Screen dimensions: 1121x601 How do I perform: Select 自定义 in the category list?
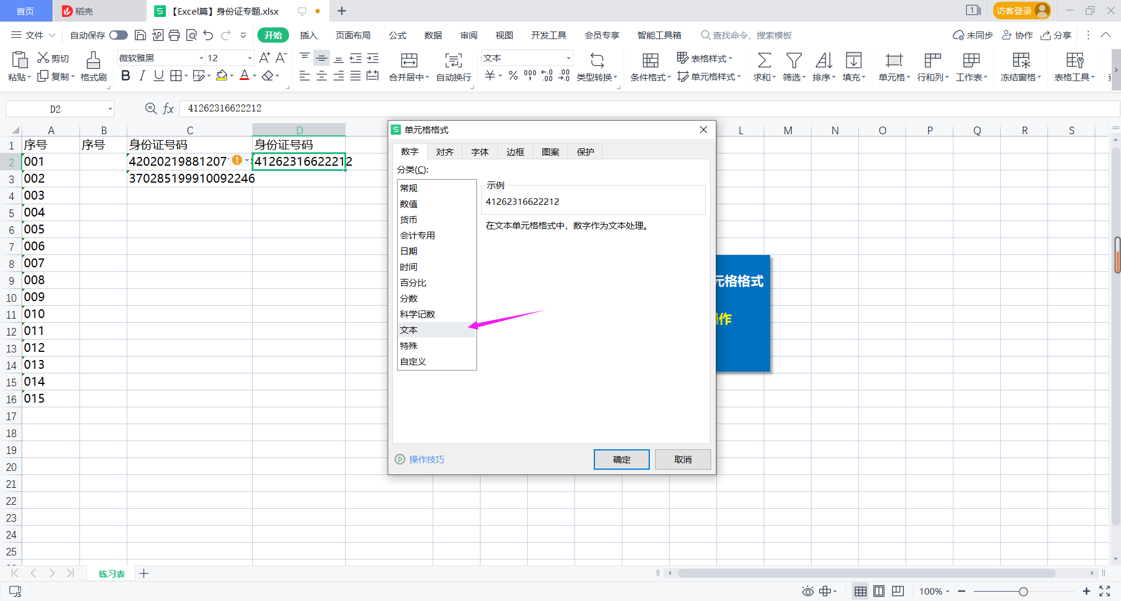(x=437, y=361)
